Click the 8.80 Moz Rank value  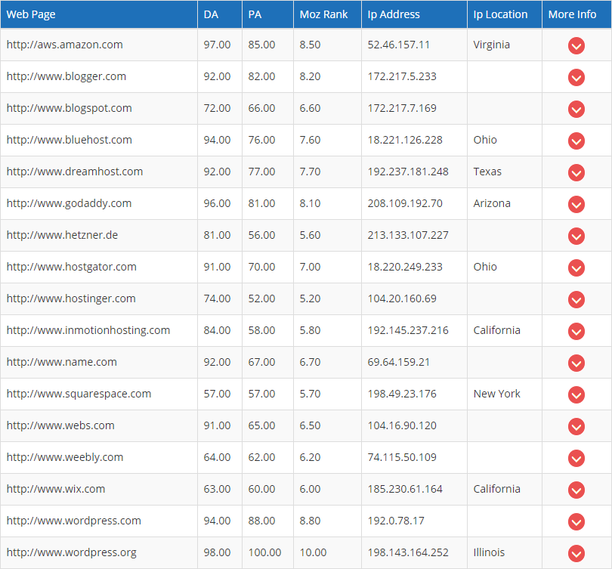coord(310,521)
